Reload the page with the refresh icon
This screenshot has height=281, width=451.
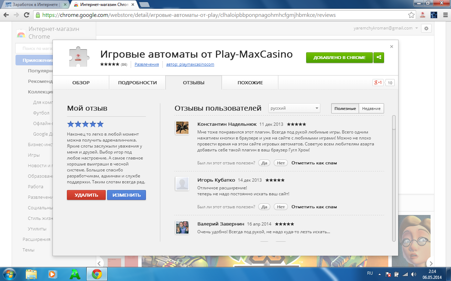26,15
